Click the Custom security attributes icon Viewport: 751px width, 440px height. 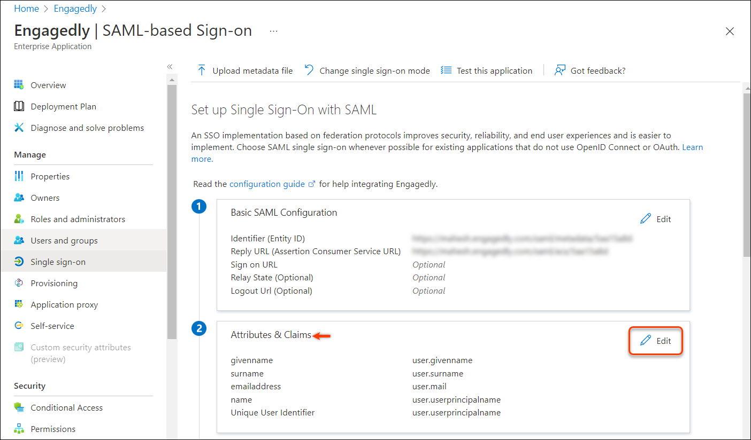(19, 347)
